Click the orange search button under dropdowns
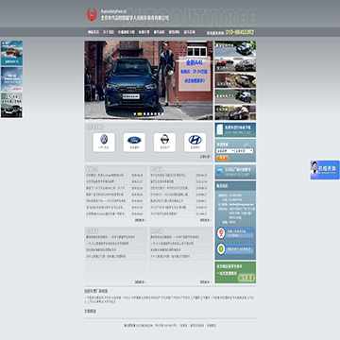340x340 pixels. point(223,158)
